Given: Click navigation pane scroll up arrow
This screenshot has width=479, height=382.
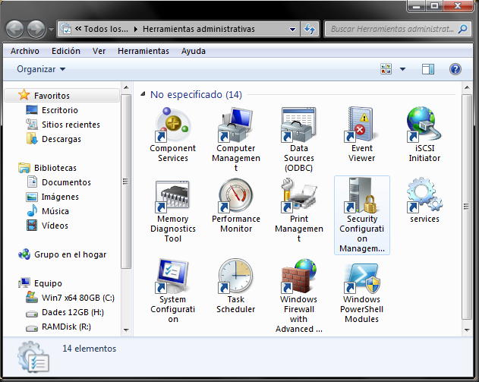Looking at the screenshot, I should pyautogui.click(x=126, y=87).
